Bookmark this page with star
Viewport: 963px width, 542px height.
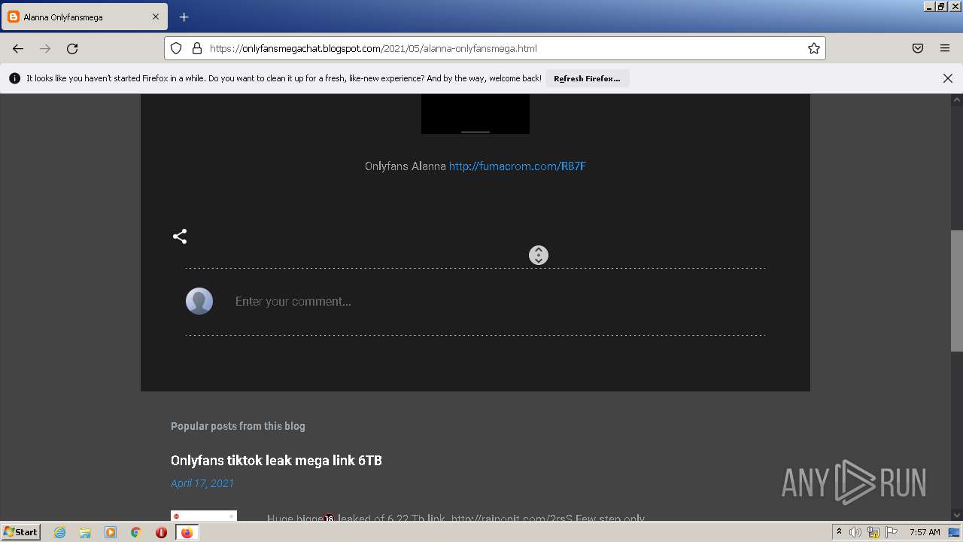click(813, 48)
